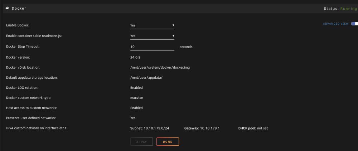Click the Docker custom network type label
Image resolution: width=358 pixels, height=151 pixels.
(29, 98)
